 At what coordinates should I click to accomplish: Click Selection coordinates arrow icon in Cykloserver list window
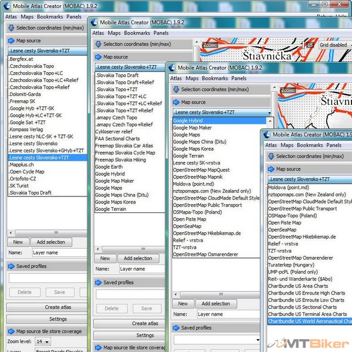[x=99, y=44]
